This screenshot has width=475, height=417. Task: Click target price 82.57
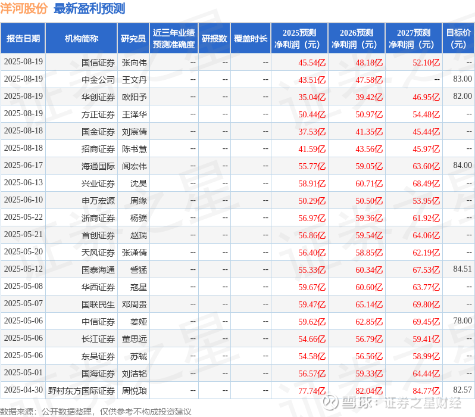point(462,390)
